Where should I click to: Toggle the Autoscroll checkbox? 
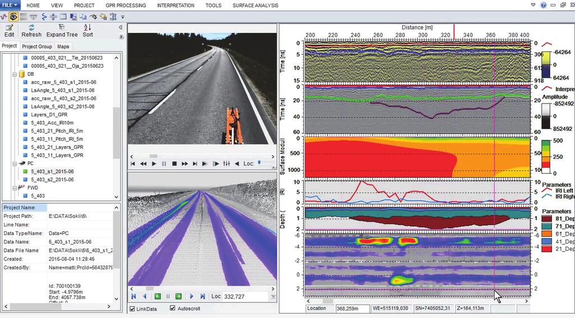coord(173,308)
